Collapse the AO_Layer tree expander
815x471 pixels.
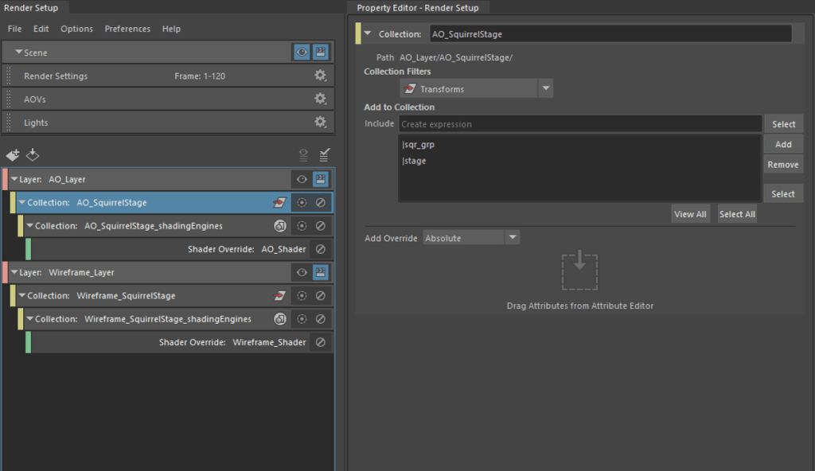pos(14,180)
